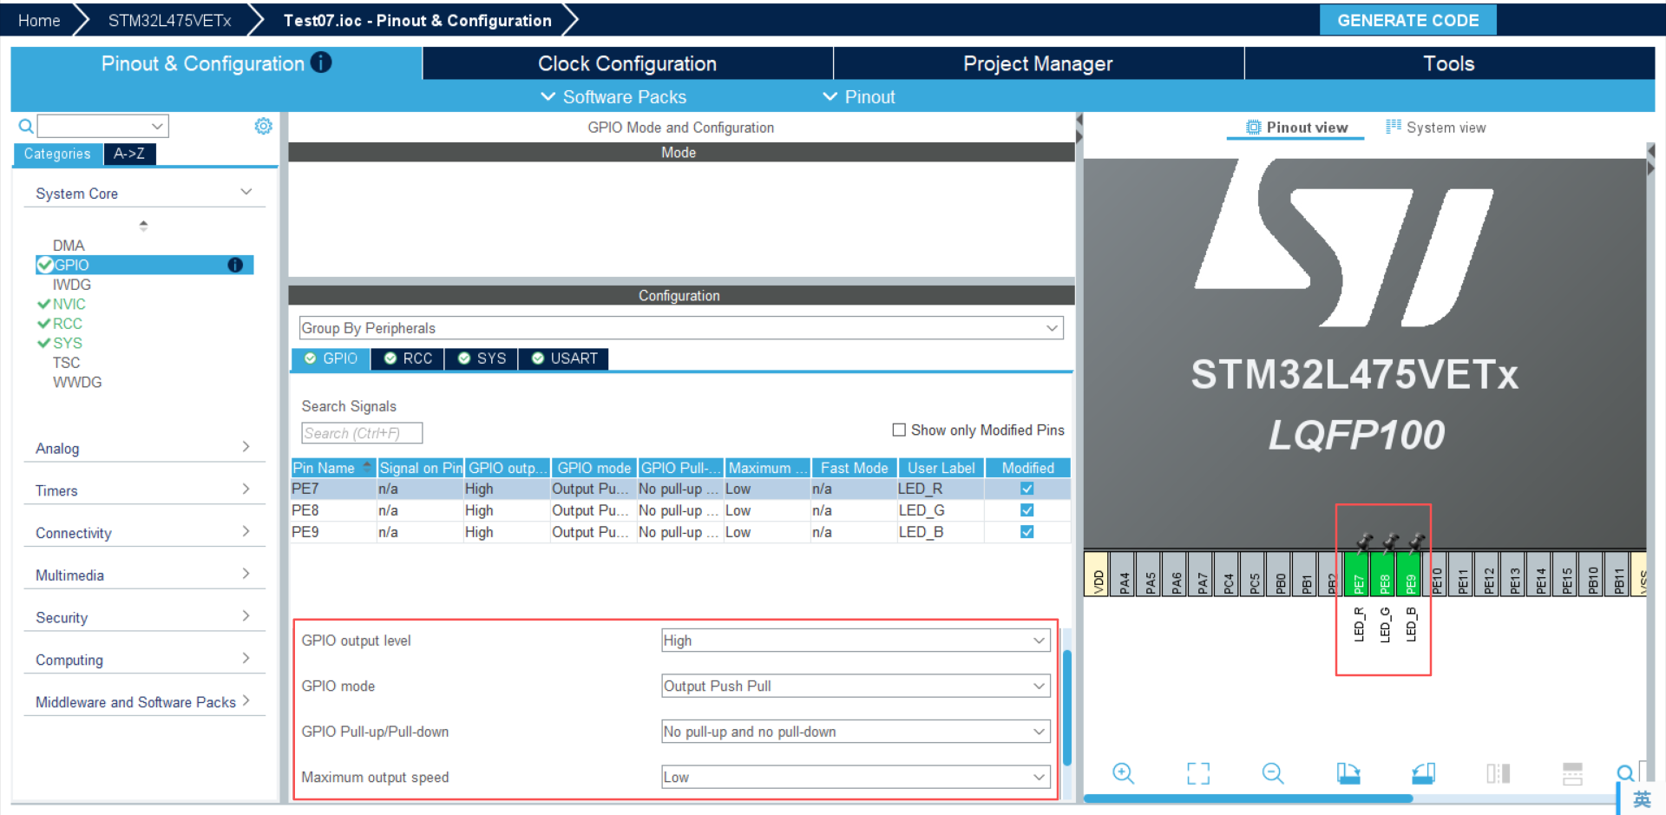
Task: Click the GENERATE CODE button
Action: click(x=1407, y=20)
